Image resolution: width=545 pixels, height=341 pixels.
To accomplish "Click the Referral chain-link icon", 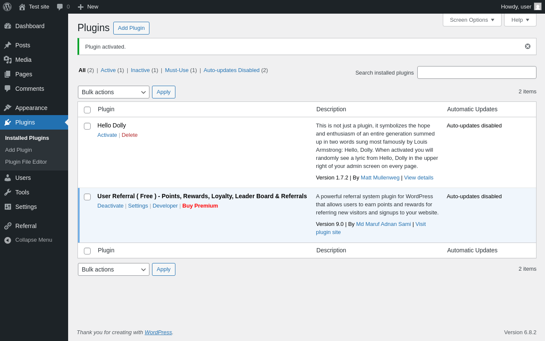I will [8, 226].
